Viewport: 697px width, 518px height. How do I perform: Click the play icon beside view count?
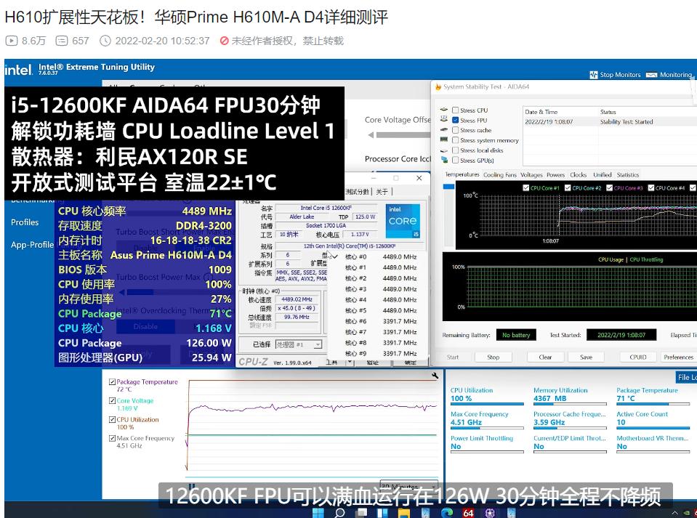(x=11, y=41)
